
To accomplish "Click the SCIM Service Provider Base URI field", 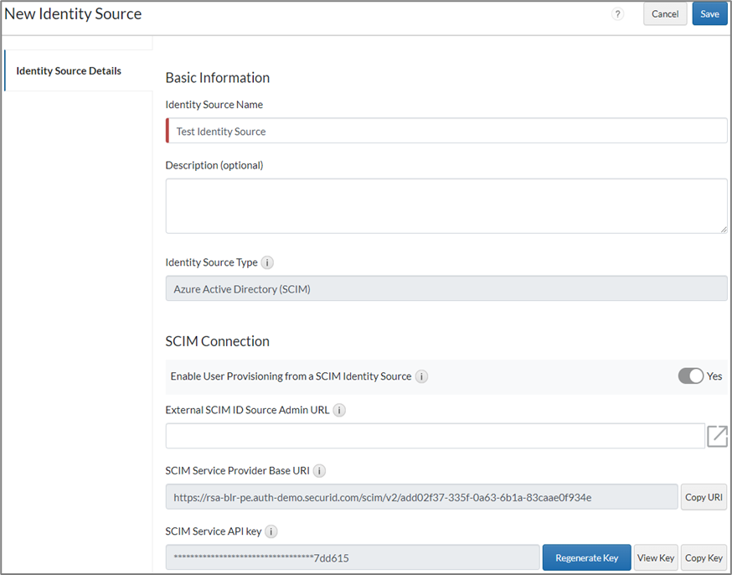I will [x=421, y=497].
